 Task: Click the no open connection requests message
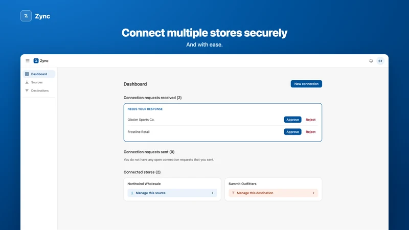pyautogui.click(x=169, y=159)
